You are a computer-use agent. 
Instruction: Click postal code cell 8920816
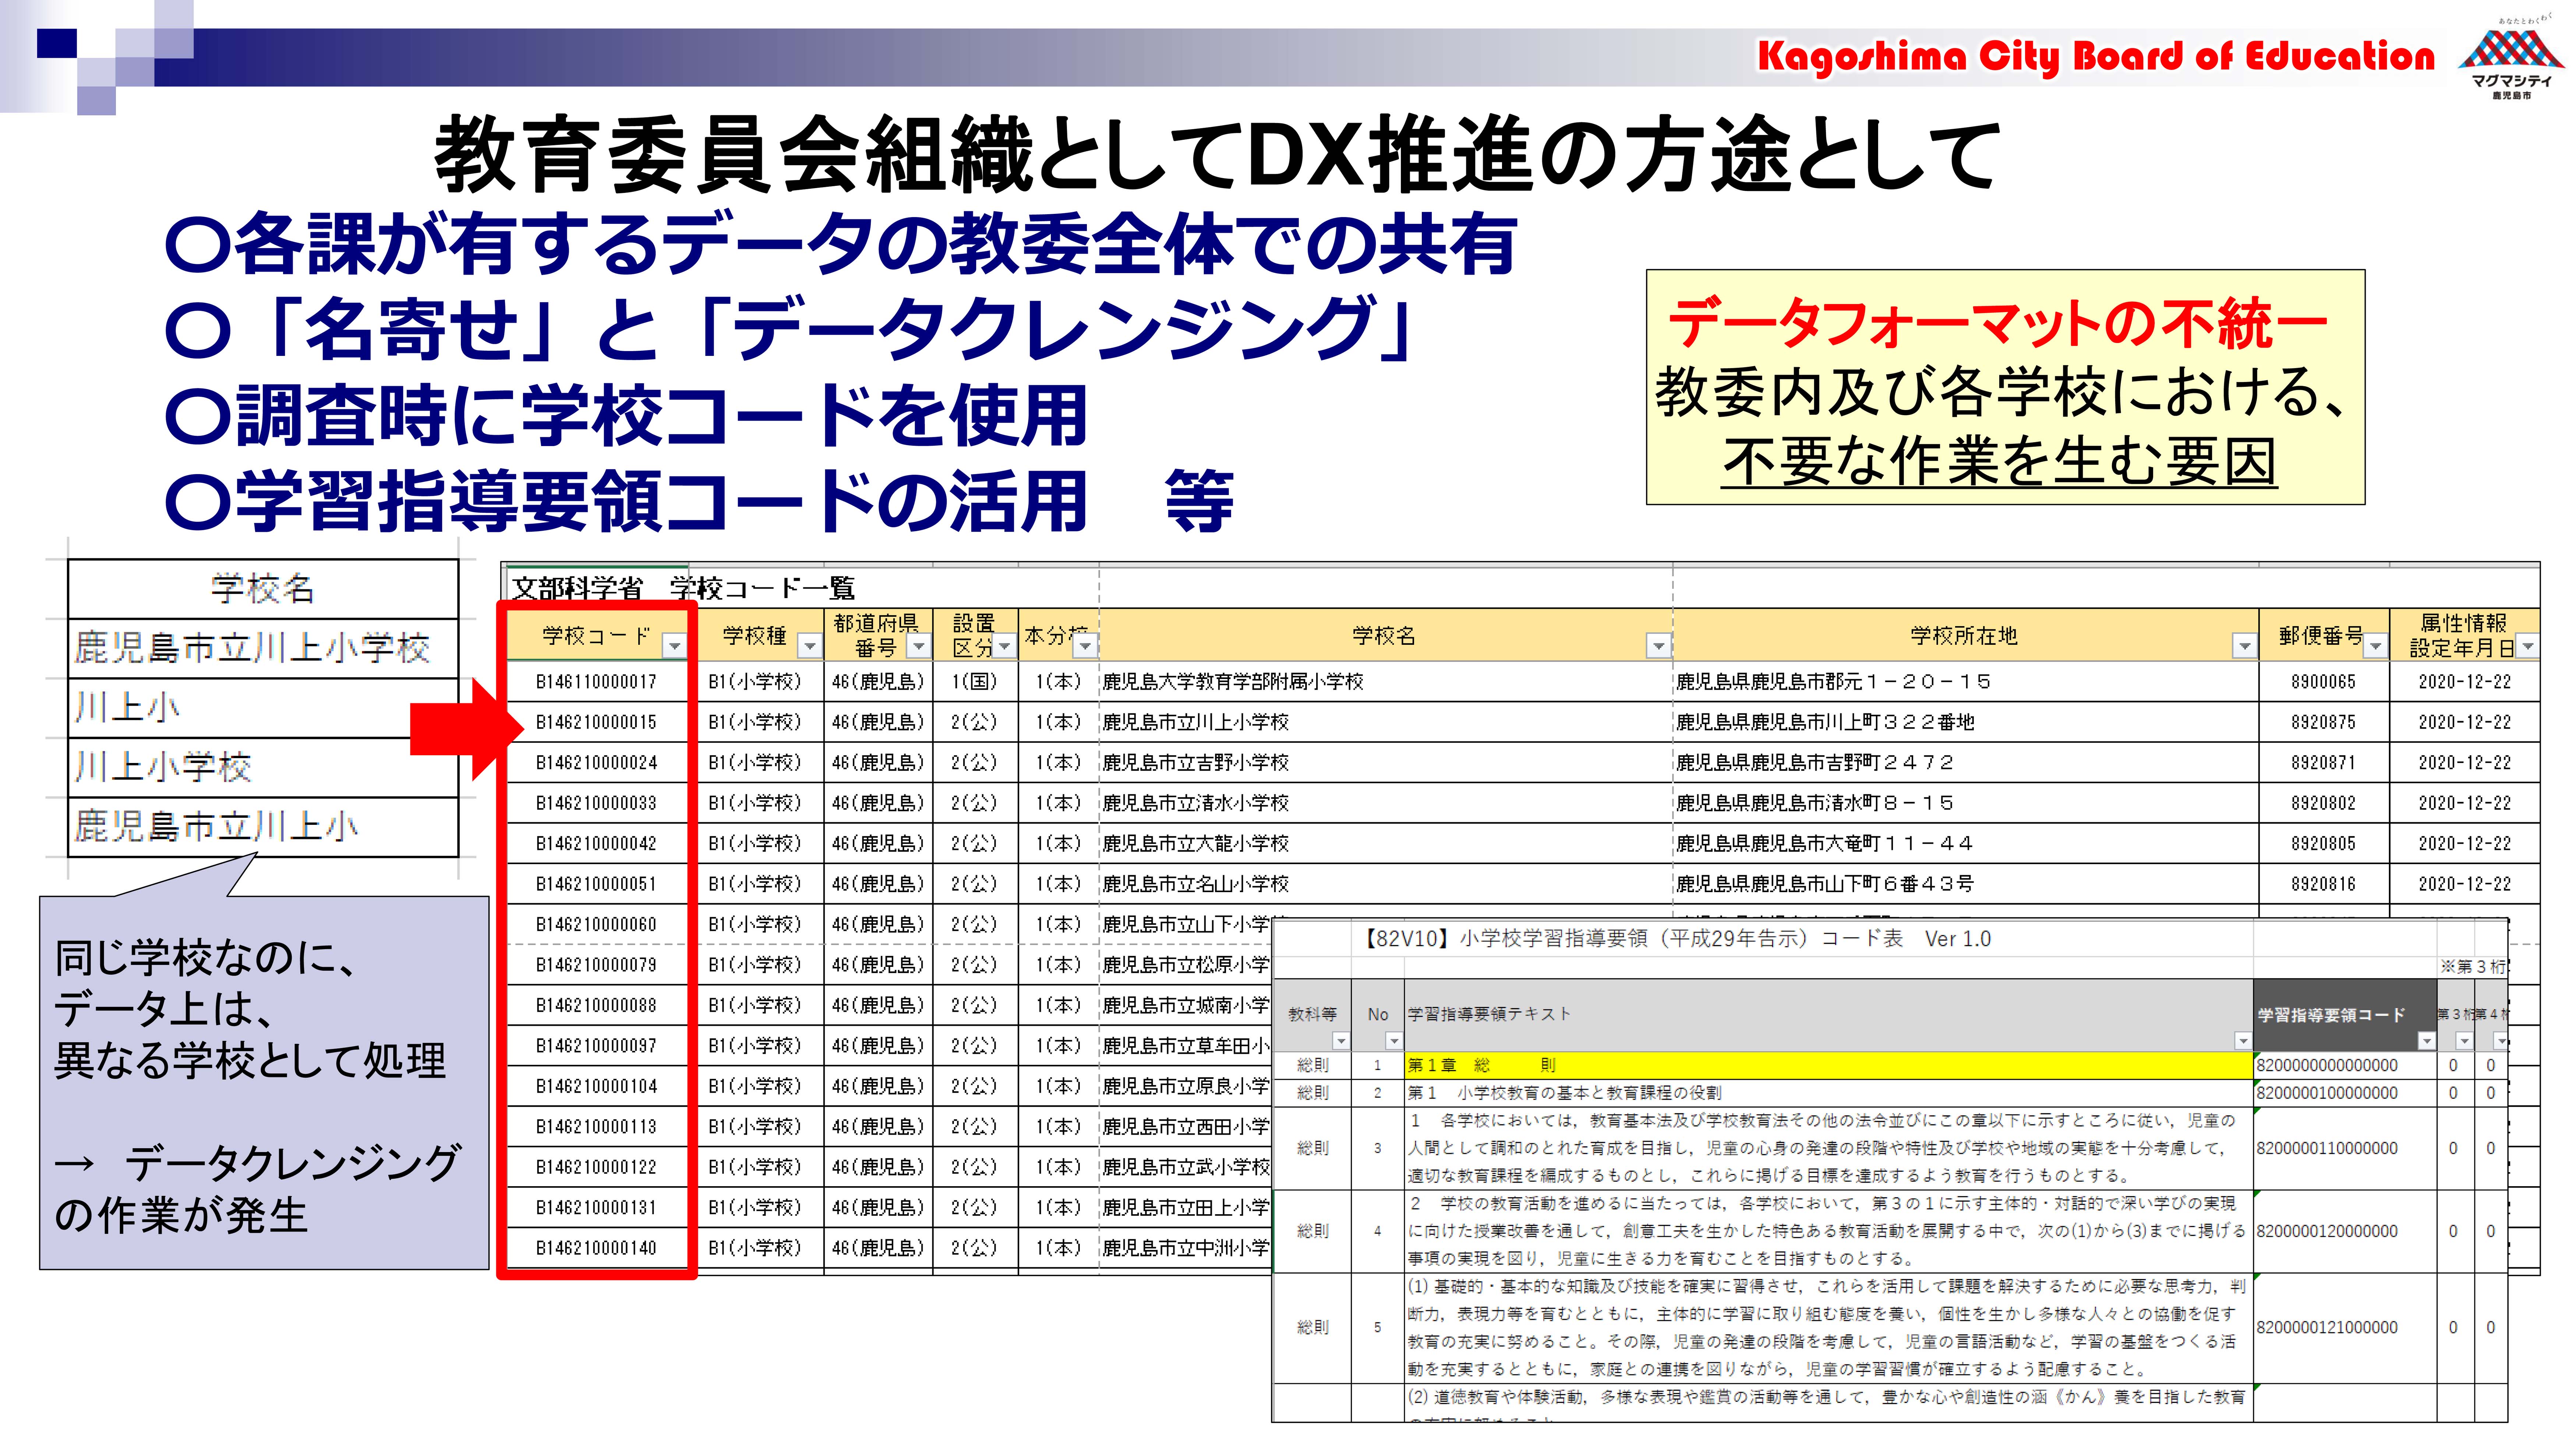[x=2323, y=884]
